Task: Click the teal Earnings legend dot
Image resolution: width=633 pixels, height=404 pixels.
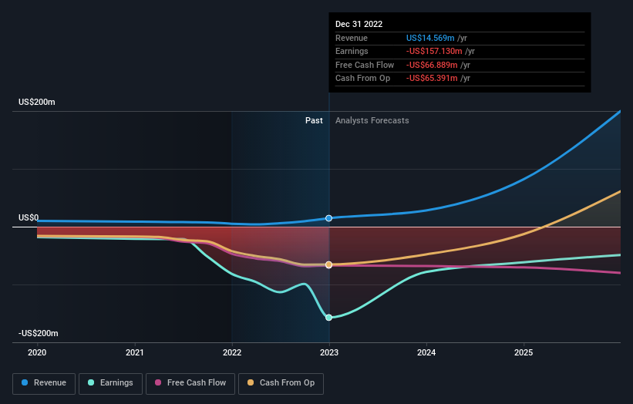Action: coord(91,382)
